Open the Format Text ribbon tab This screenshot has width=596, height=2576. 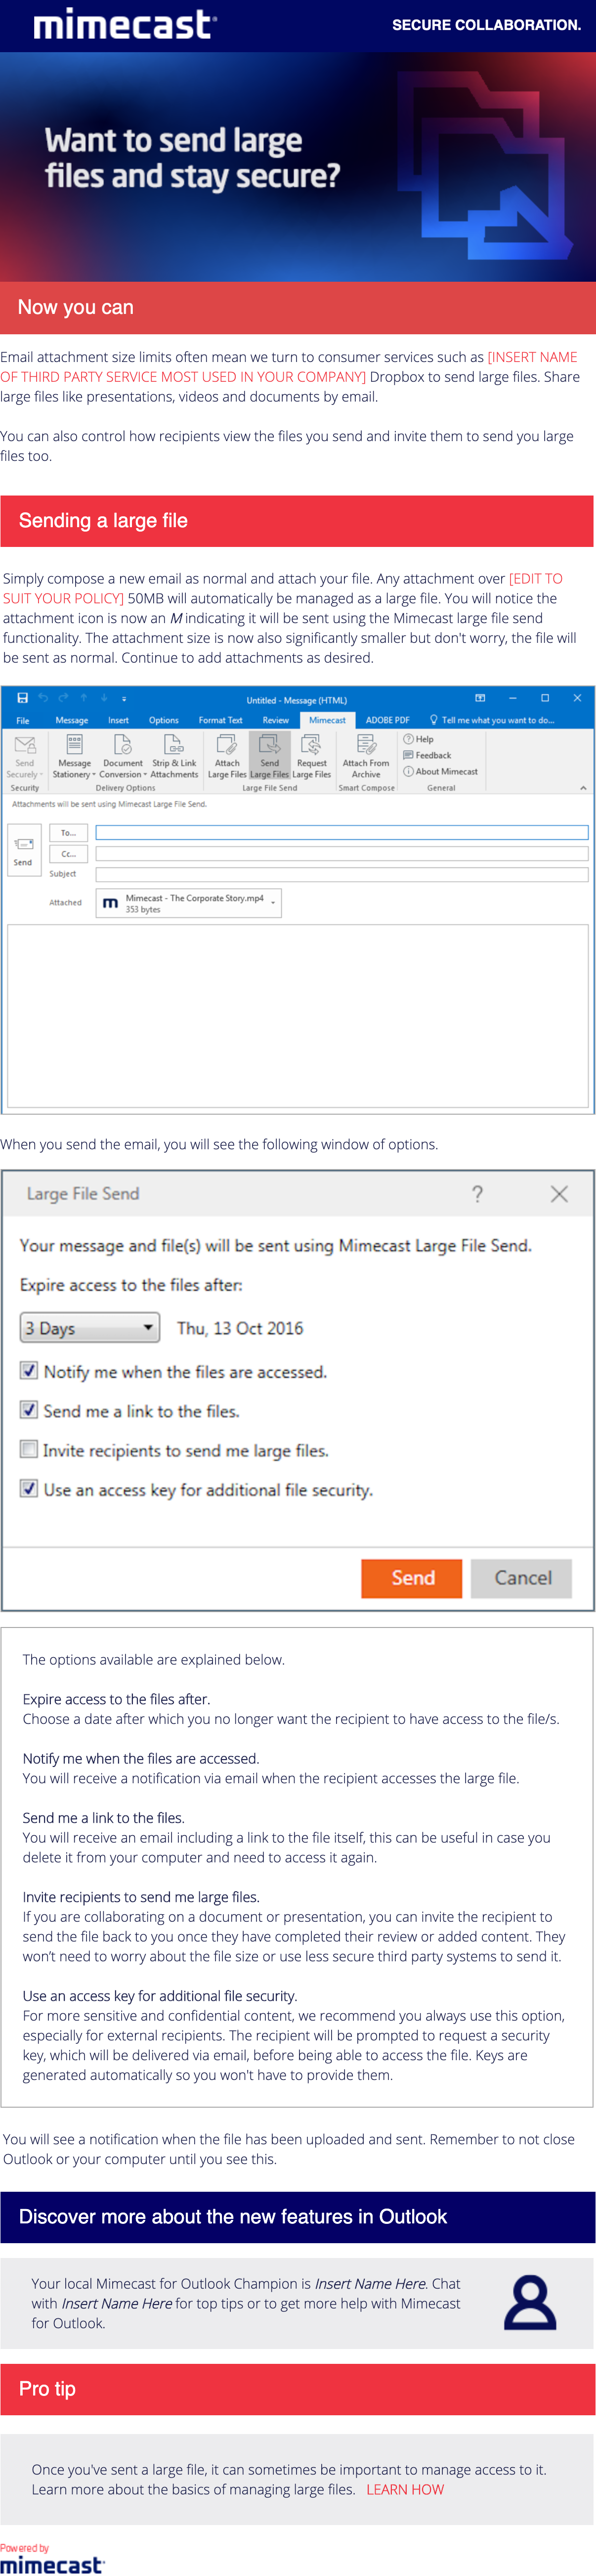click(220, 720)
